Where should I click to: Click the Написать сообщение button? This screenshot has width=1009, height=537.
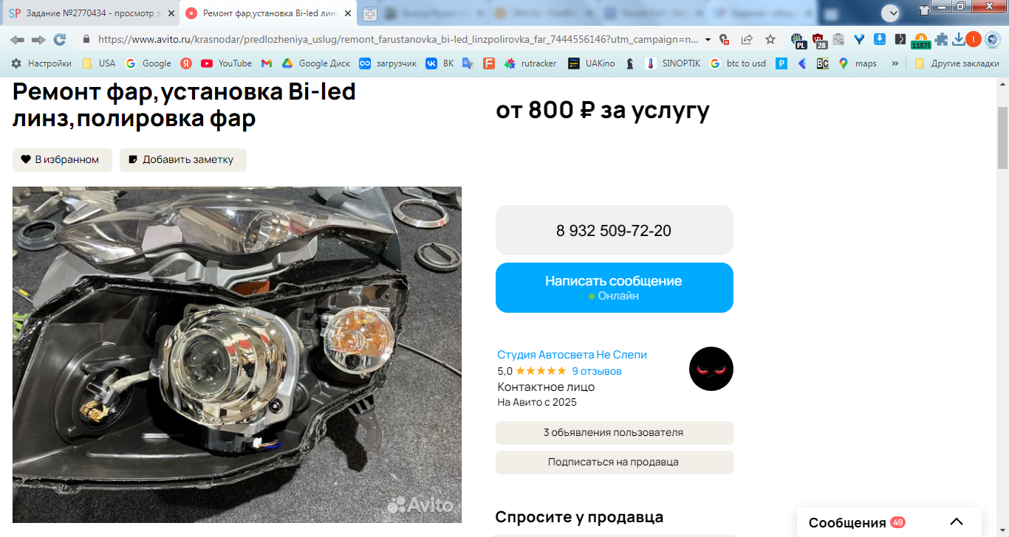[x=615, y=288]
